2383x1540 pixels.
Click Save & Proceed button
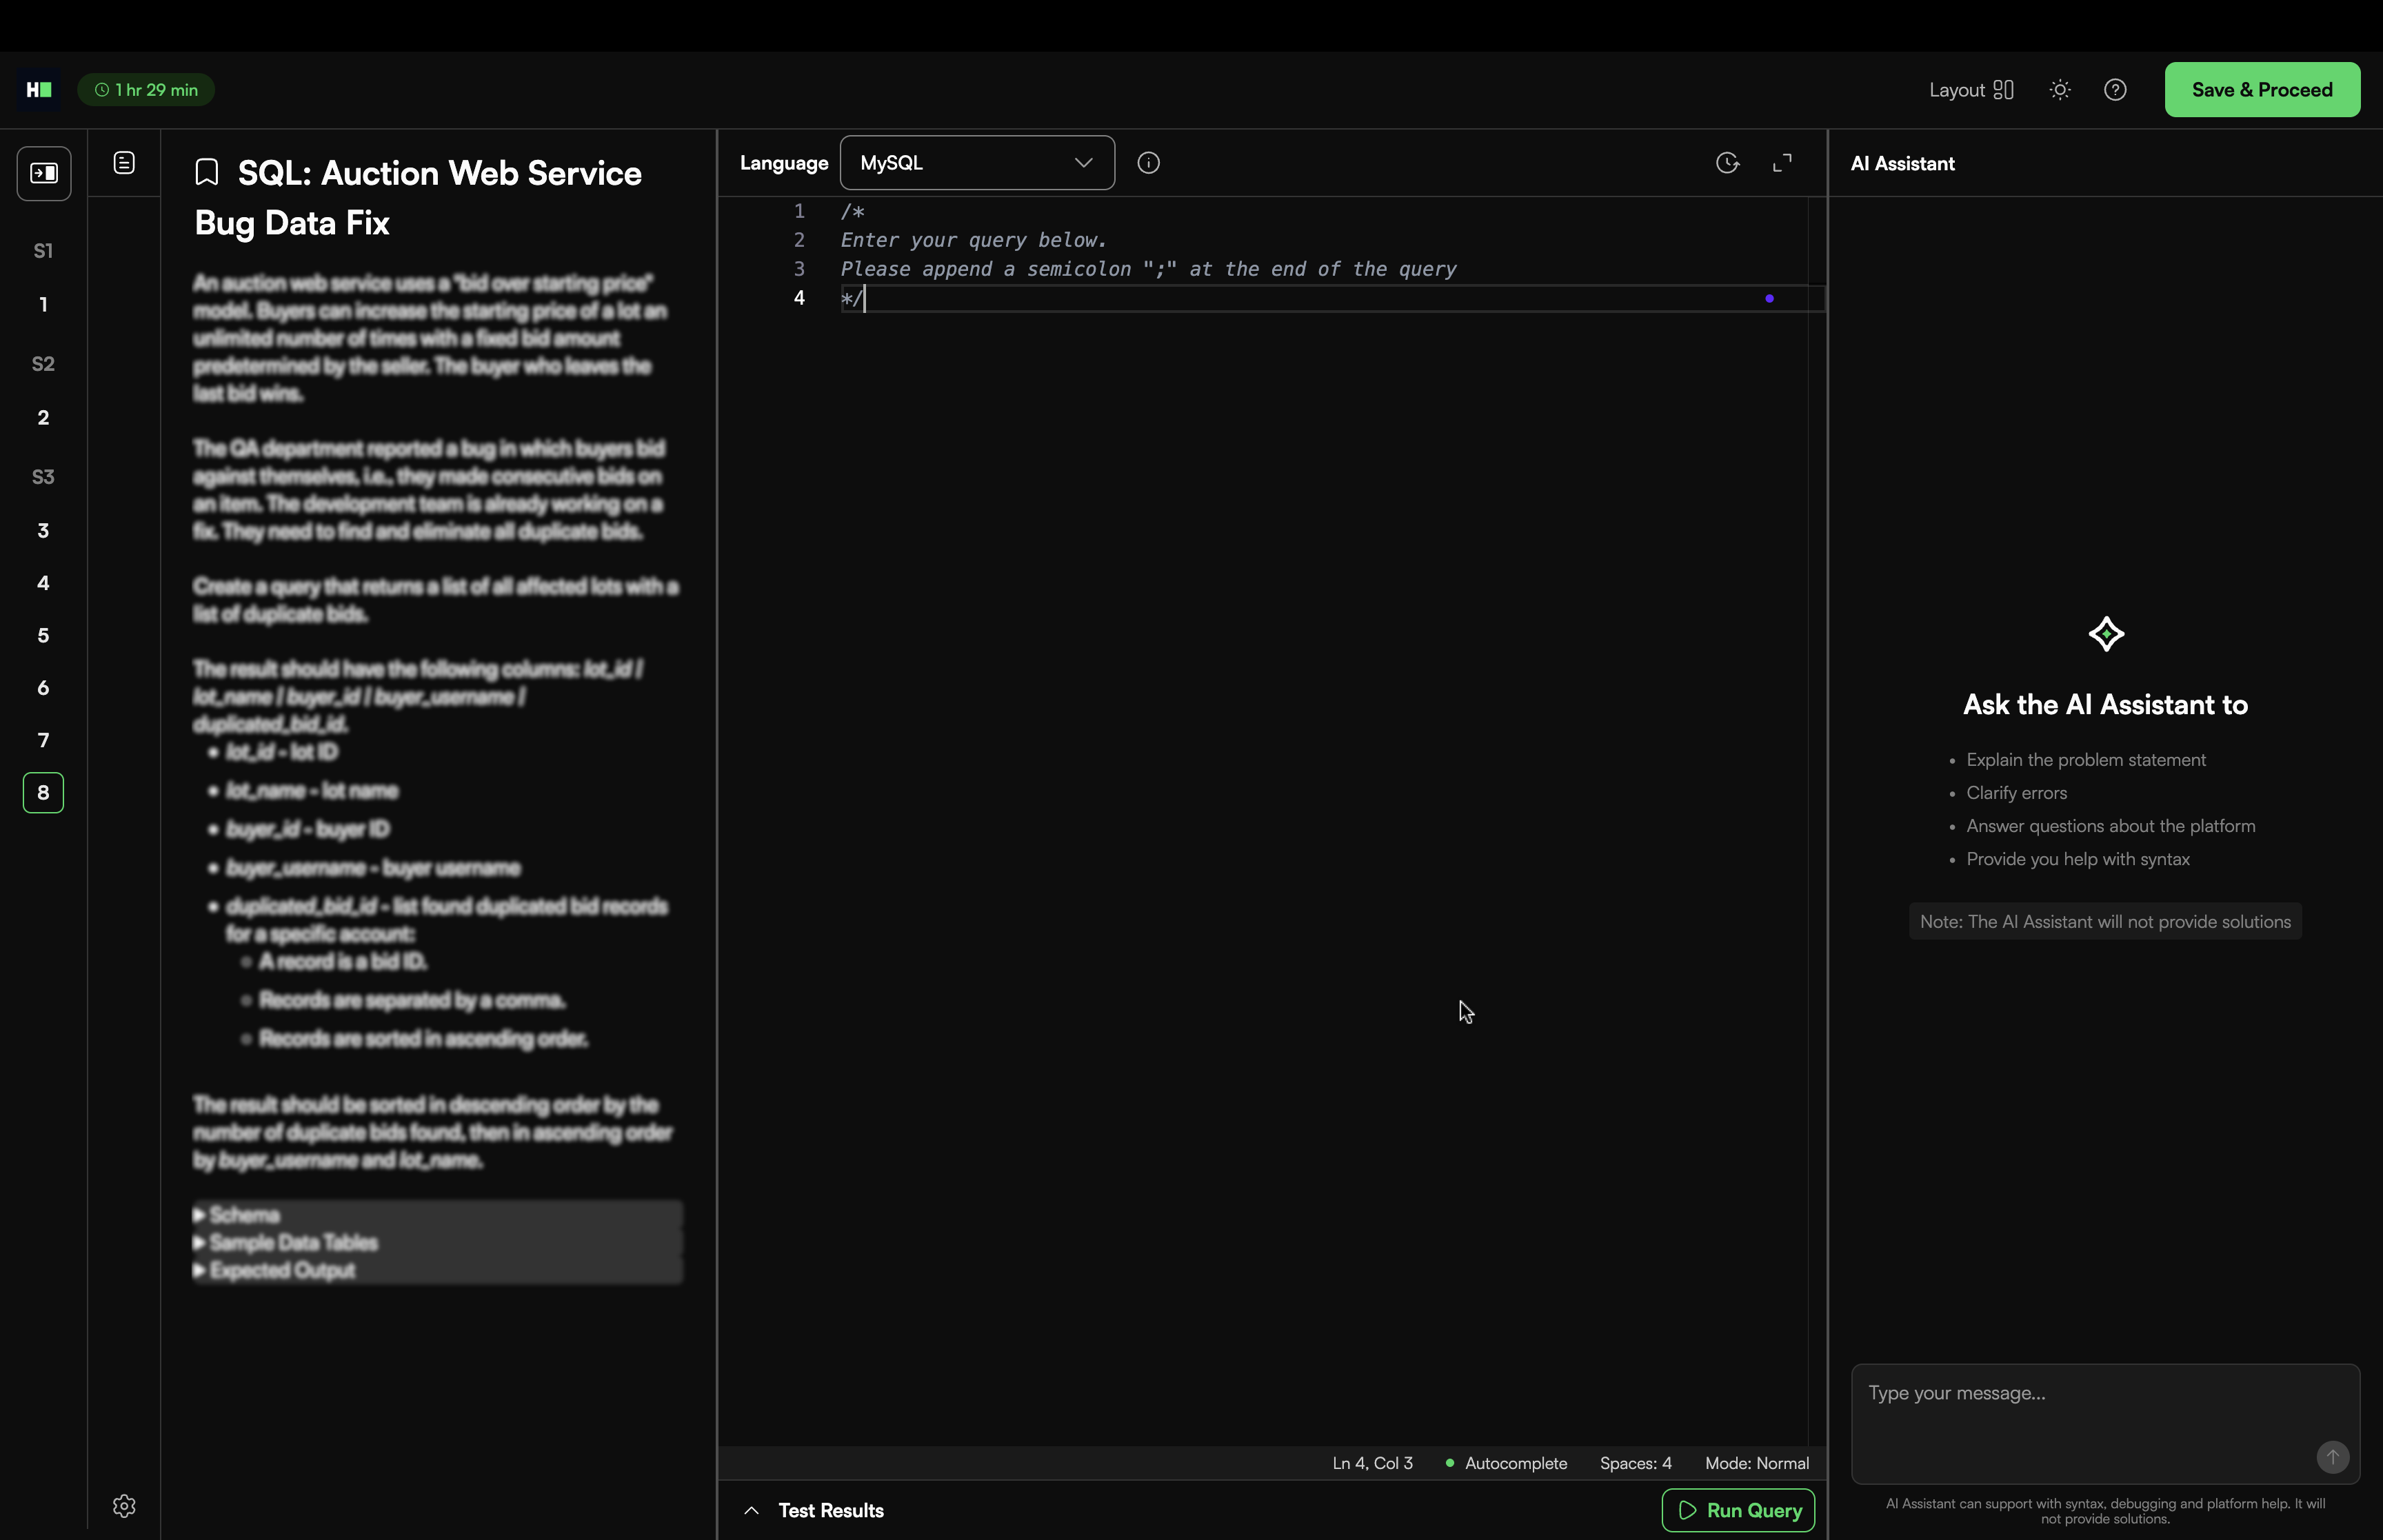tap(2262, 90)
